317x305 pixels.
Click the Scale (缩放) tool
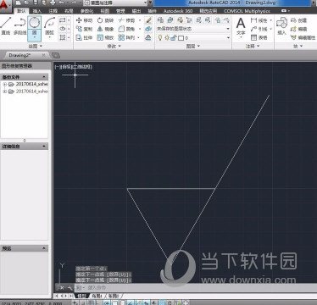pos(105,37)
